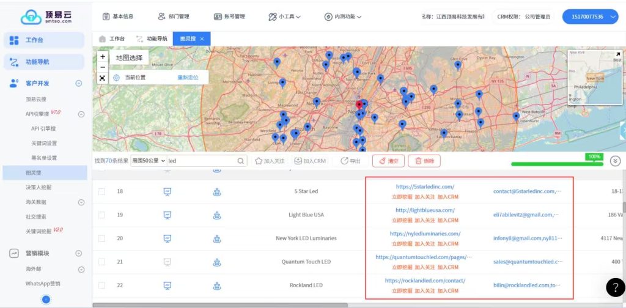Viewport: 626px width, 308px height.
Task: Click the anchor icon in row 20
Action: (x=216, y=238)
